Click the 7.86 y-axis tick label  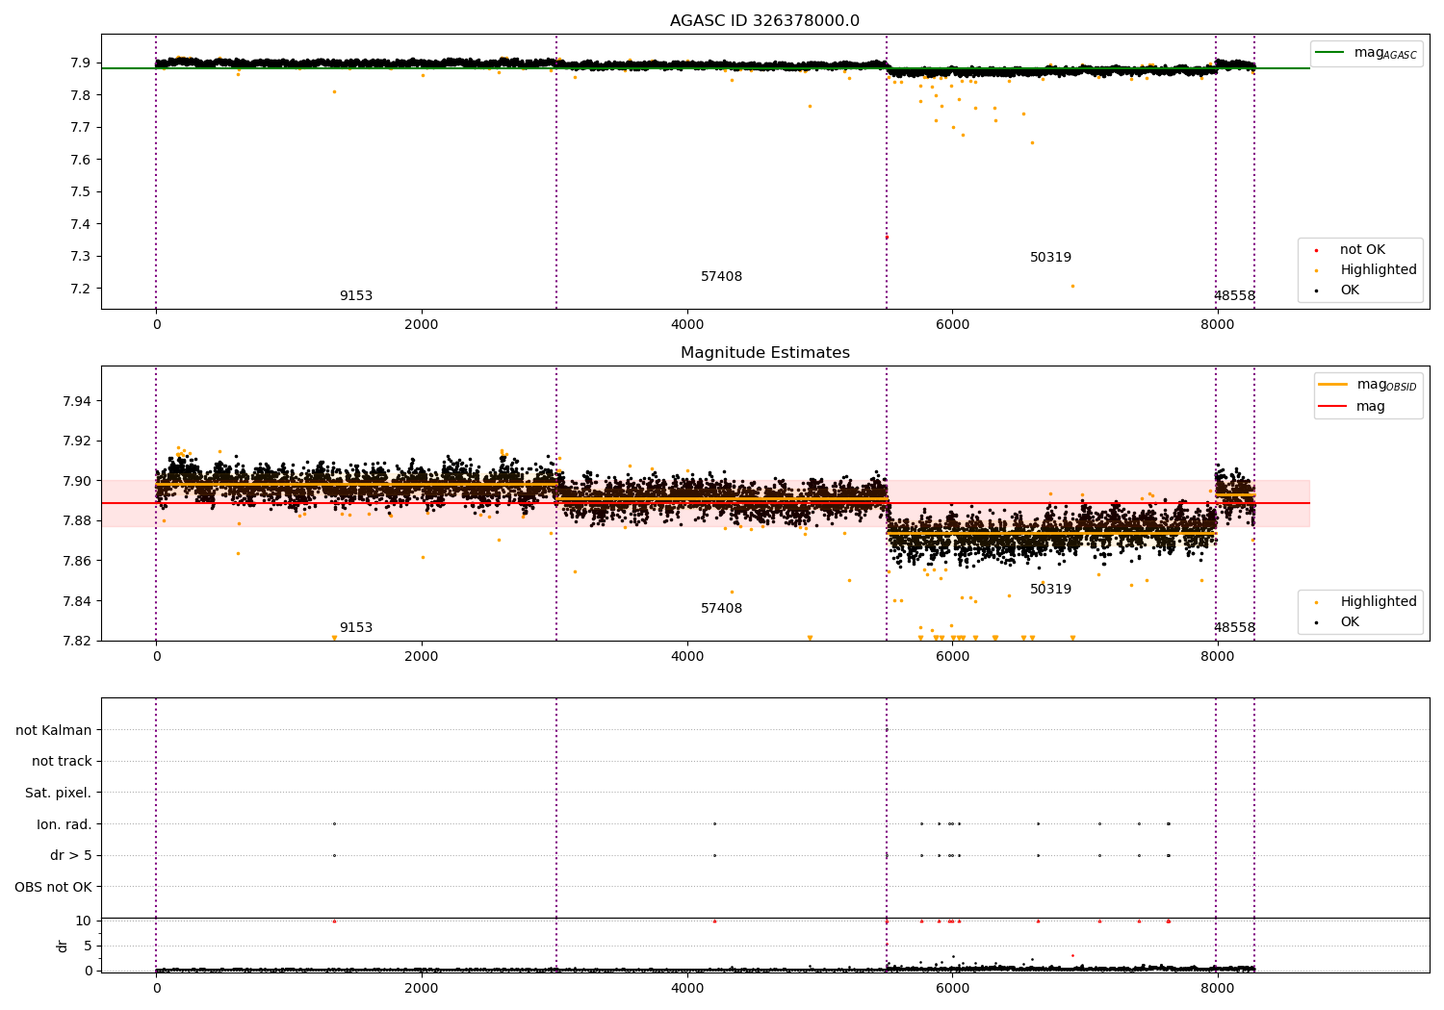pyautogui.click(x=77, y=561)
